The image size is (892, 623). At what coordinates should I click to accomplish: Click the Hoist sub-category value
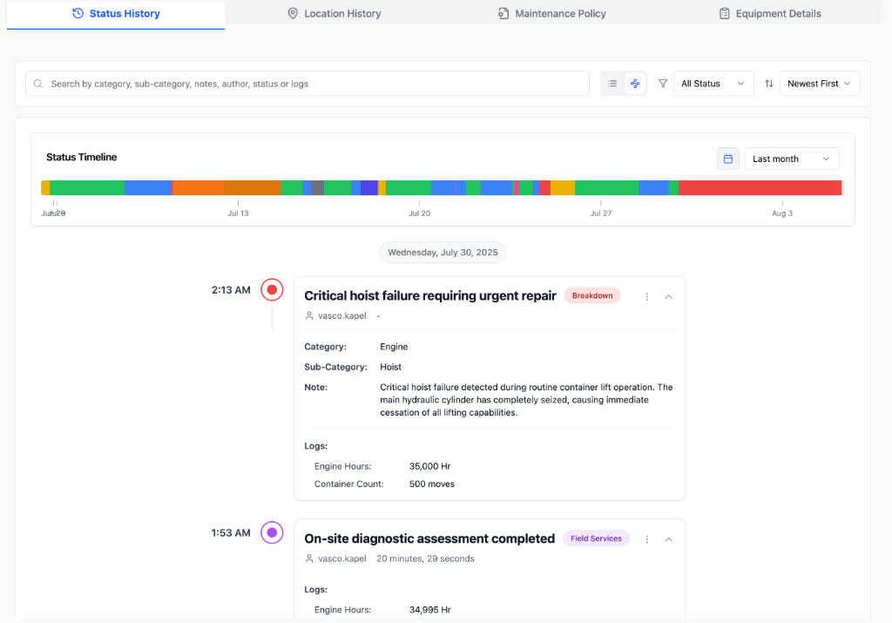coord(391,367)
